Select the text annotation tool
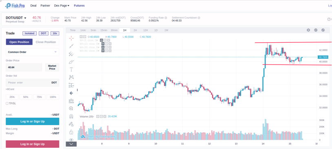 (x=71, y=69)
